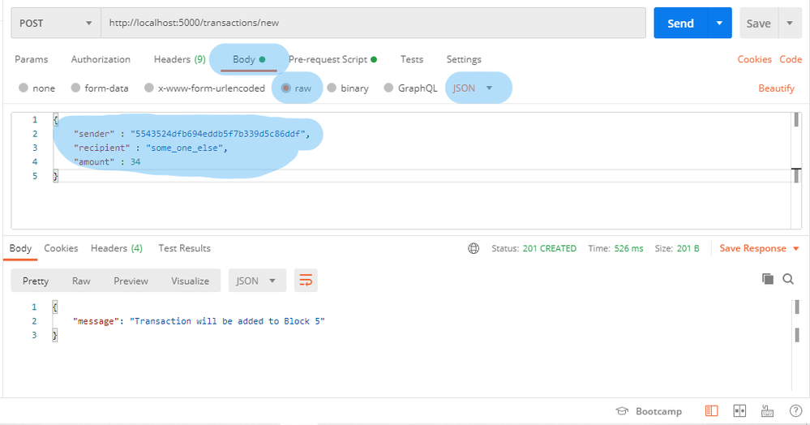Open the Tests tab
The width and height of the screenshot is (810, 425).
click(412, 59)
